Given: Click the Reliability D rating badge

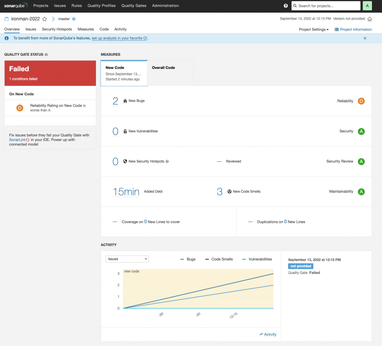Looking at the screenshot, I should click(361, 101).
